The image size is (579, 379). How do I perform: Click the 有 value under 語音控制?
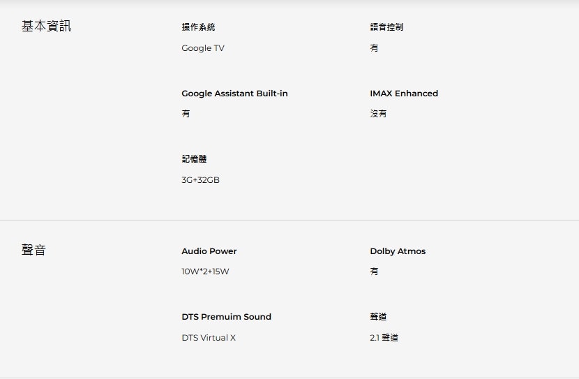[x=374, y=48]
